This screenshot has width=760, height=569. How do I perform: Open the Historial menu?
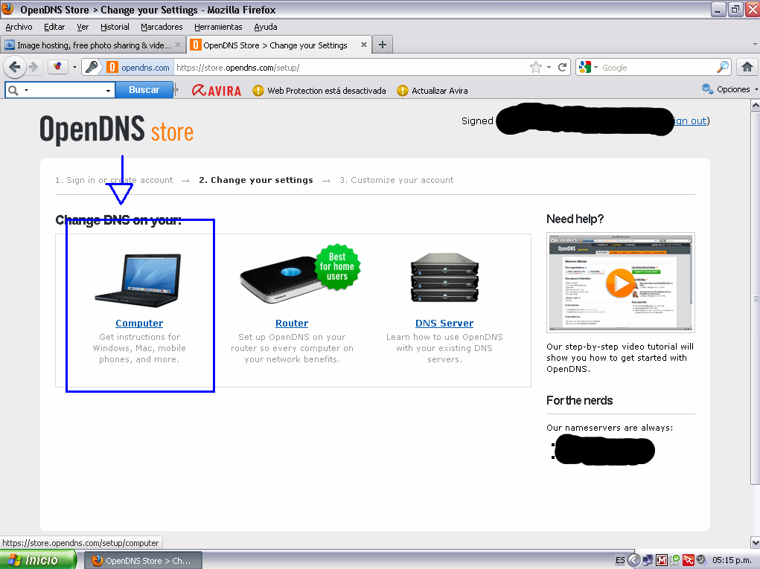pos(115,27)
